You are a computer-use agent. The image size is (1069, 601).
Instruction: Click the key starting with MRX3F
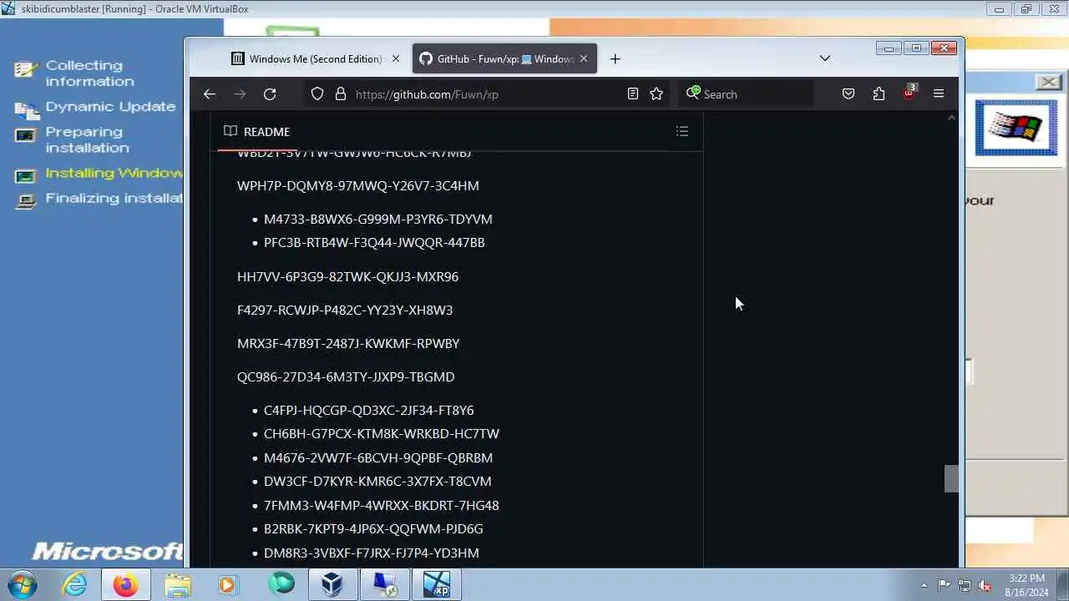(348, 343)
